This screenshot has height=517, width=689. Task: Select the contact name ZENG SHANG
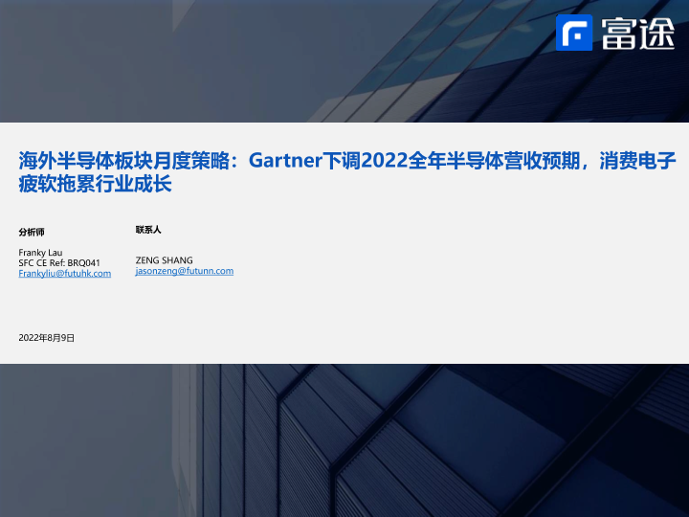pyautogui.click(x=164, y=260)
